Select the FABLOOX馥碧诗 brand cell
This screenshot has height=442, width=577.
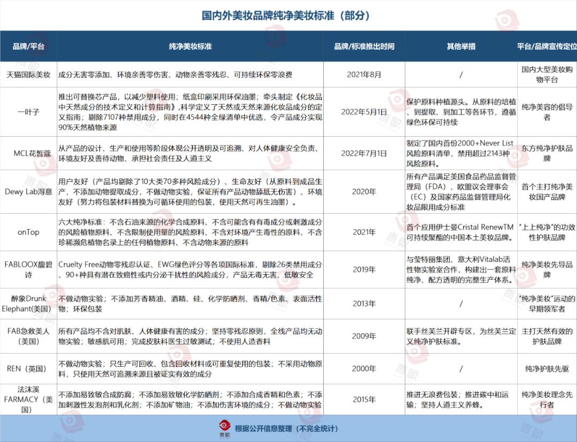click(x=28, y=270)
